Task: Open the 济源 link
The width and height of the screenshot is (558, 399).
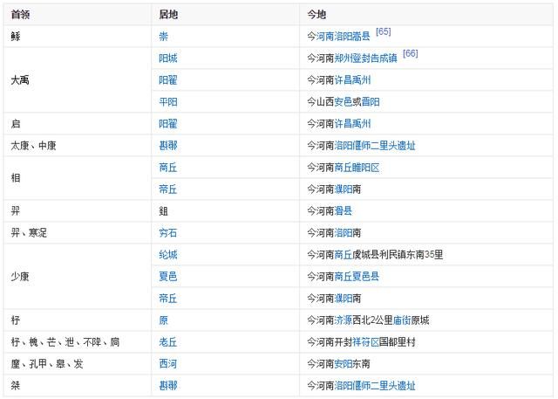Action: 343,320
